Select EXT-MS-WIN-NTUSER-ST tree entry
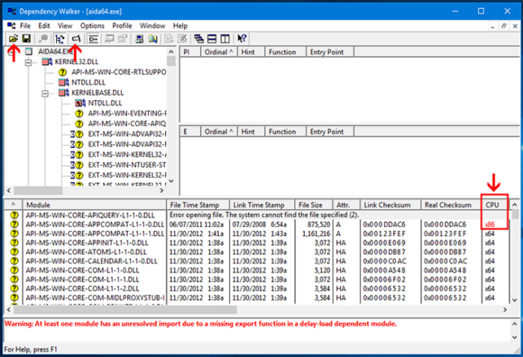 127,165
